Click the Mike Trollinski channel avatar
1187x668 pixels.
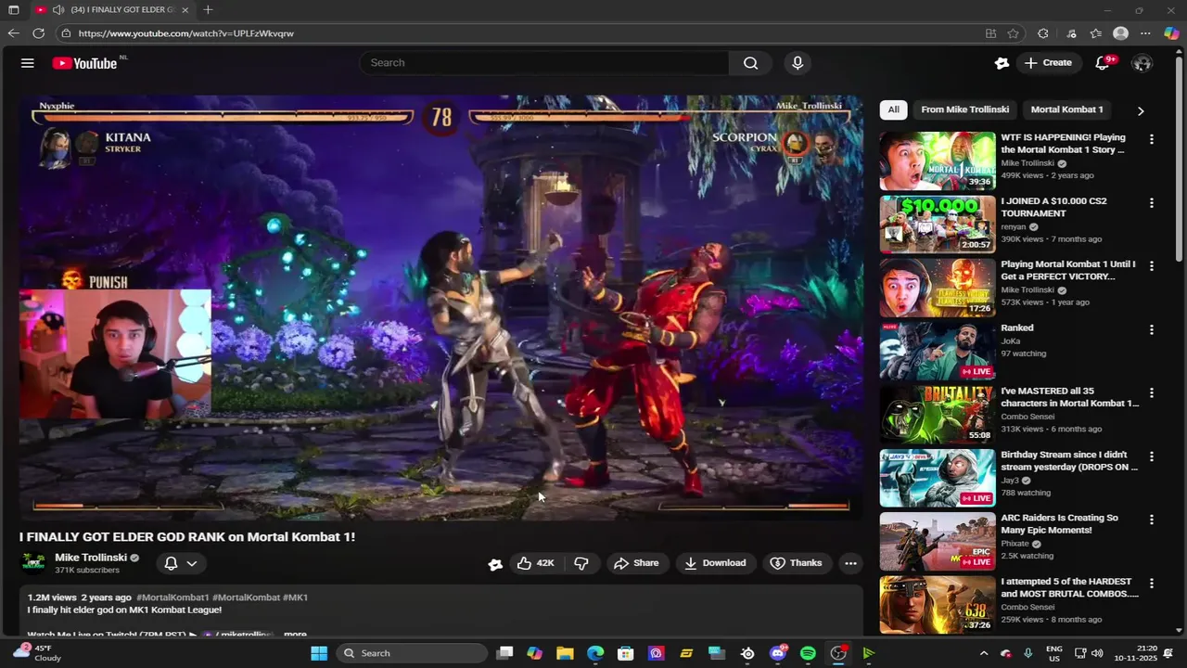tap(34, 563)
